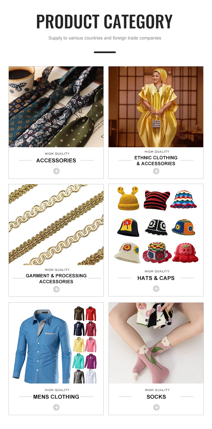Click the neckties product image
Screen dimensions: 212x429
coord(56,107)
